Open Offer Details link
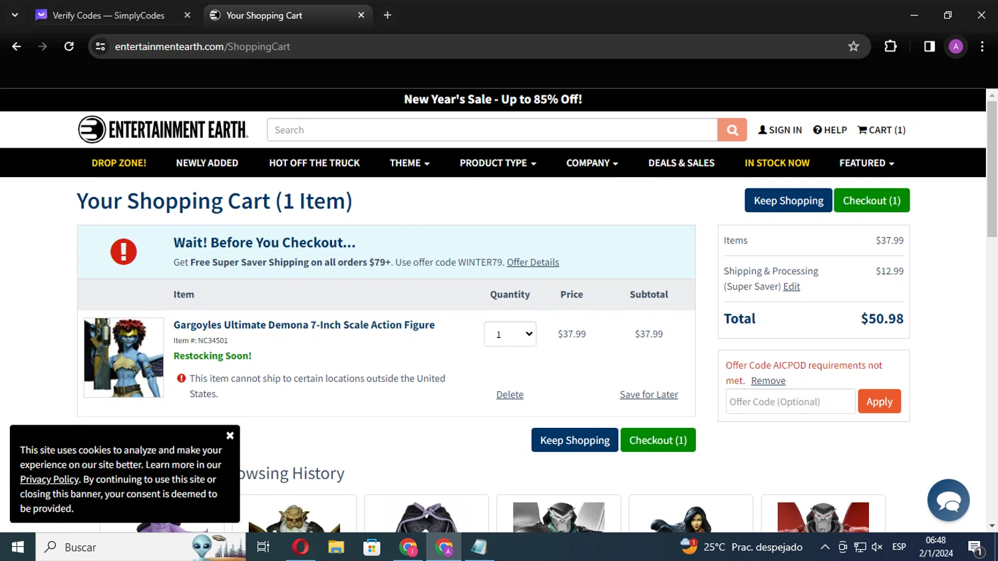998x561 pixels. (x=533, y=262)
